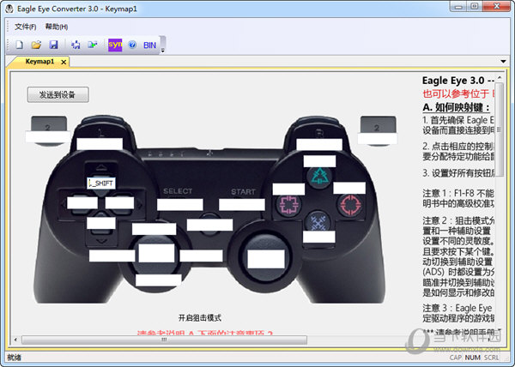
Task: Close the Keymap1 tab
Action: (x=64, y=62)
